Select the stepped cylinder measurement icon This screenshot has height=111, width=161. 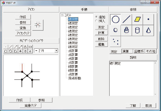point(126,30)
